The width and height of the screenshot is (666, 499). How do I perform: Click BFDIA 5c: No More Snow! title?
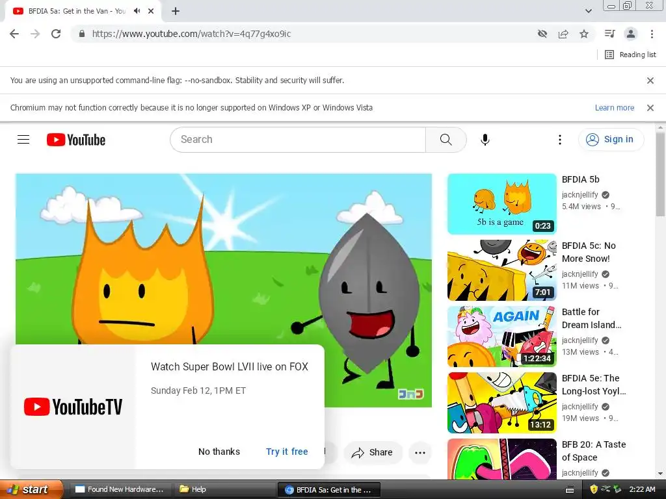tap(588, 252)
